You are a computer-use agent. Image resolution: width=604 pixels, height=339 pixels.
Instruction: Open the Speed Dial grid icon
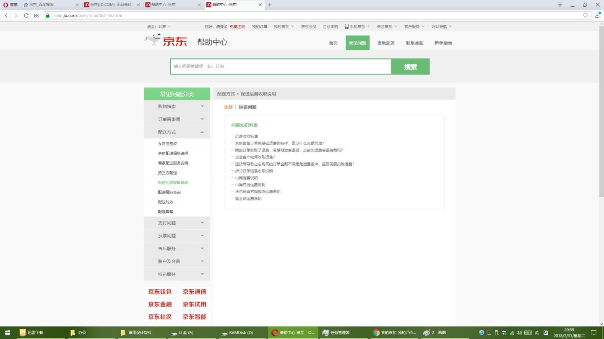click(x=36, y=15)
